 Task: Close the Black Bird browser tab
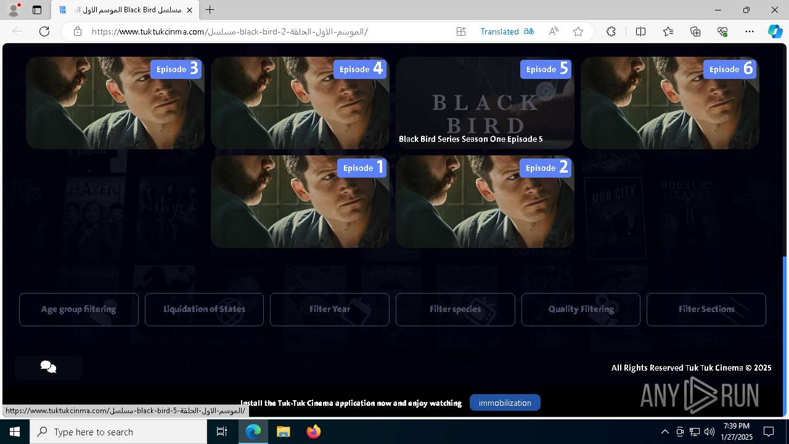coord(190,10)
